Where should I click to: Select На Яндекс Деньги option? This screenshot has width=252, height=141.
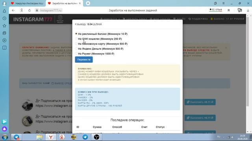(x=76, y=49)
